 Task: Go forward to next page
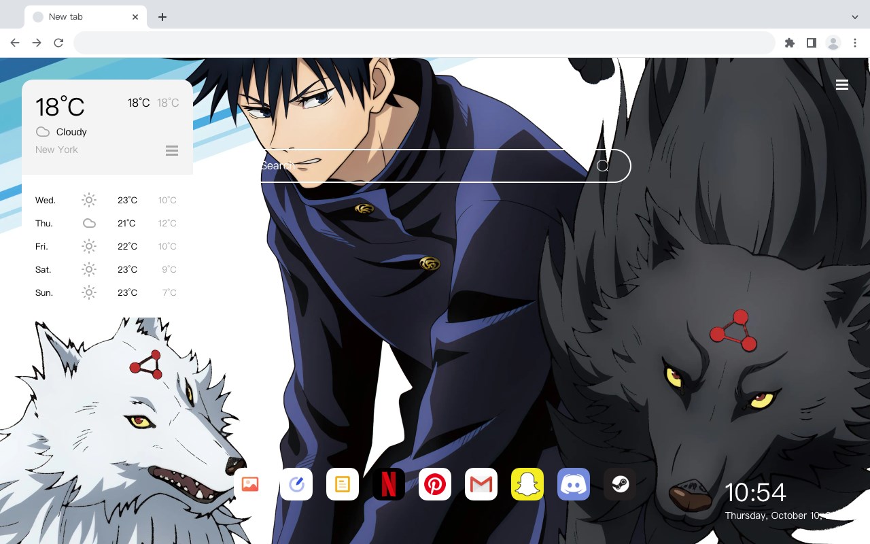37,43
